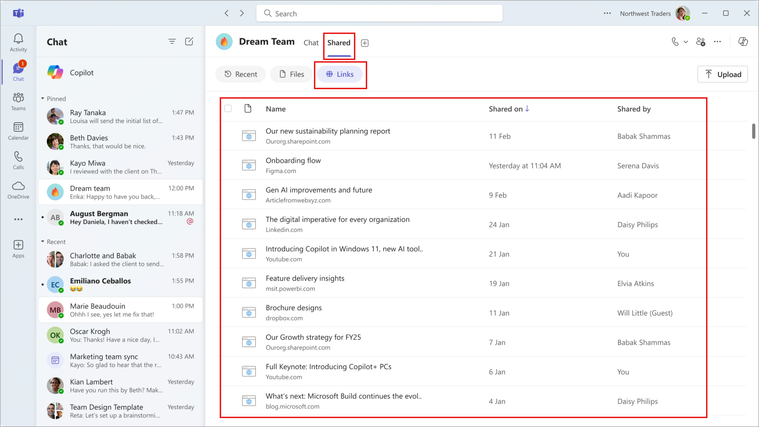Click the Upload button
Screen dimensions: 759x427
[722, 74]
